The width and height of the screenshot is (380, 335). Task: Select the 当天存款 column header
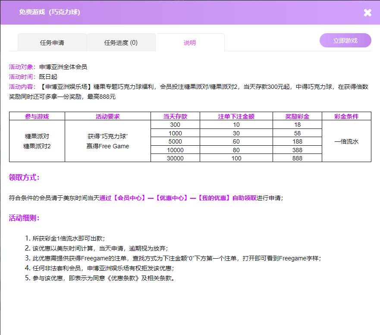click(x=175, y=116)
